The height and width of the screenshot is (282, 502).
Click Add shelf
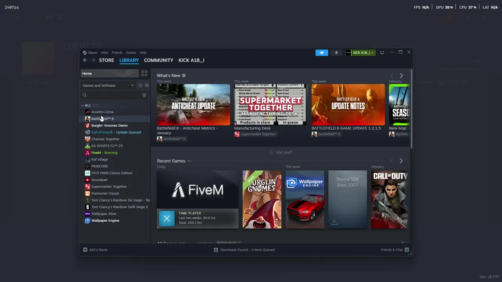280,152
